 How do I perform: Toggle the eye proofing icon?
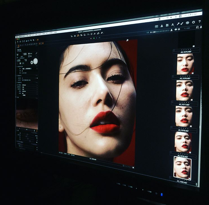click(176, 29)
